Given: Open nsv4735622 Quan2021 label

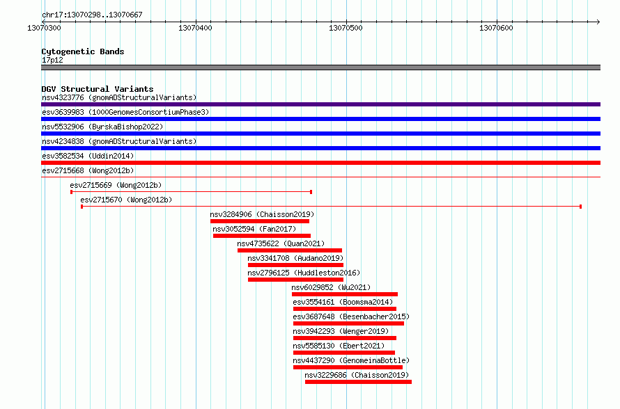Looking at the screenshot, I should 281,243.
